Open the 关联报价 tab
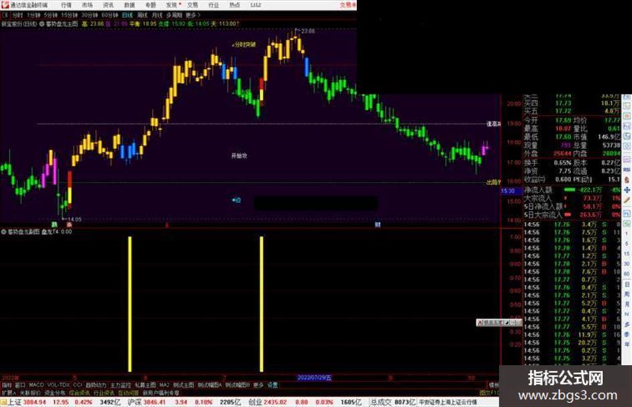632x407 pixels. (x=30, y=392)
